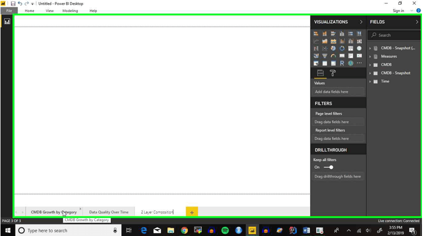Switch to CMDB Growth by Category page
The image size is (423, 236).
click(54, 212)
